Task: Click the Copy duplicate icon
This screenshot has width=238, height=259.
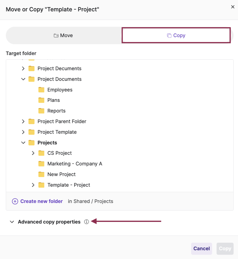Action: (x=169, y=35)
